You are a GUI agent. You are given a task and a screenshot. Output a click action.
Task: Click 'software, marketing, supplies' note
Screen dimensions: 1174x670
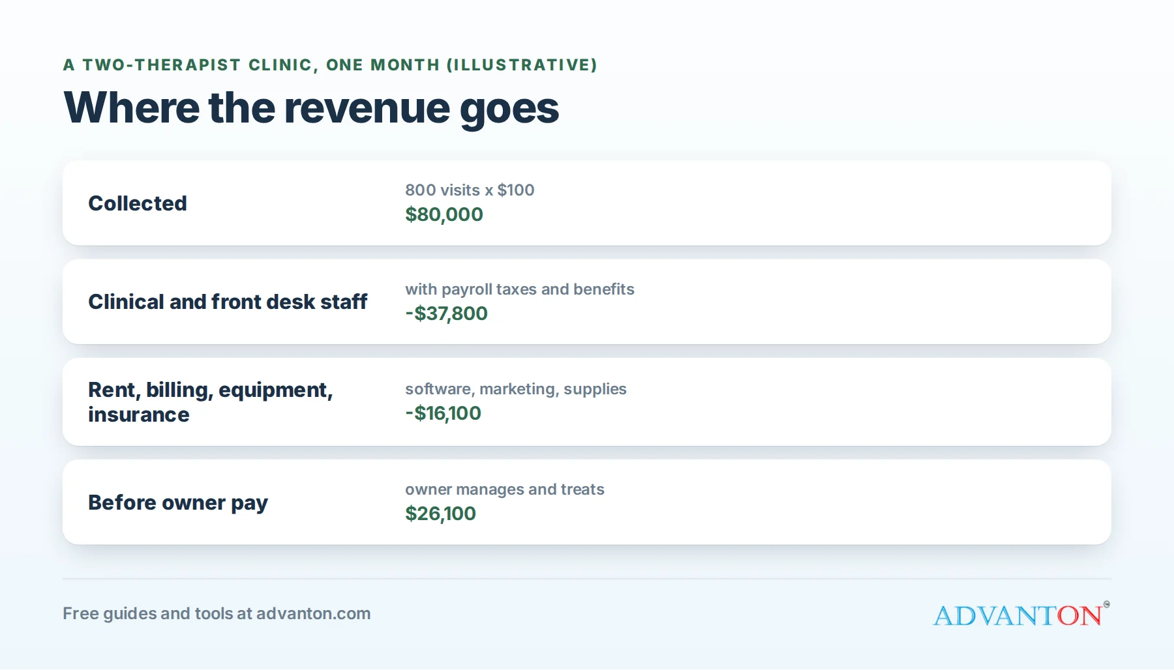pos(516,389)
